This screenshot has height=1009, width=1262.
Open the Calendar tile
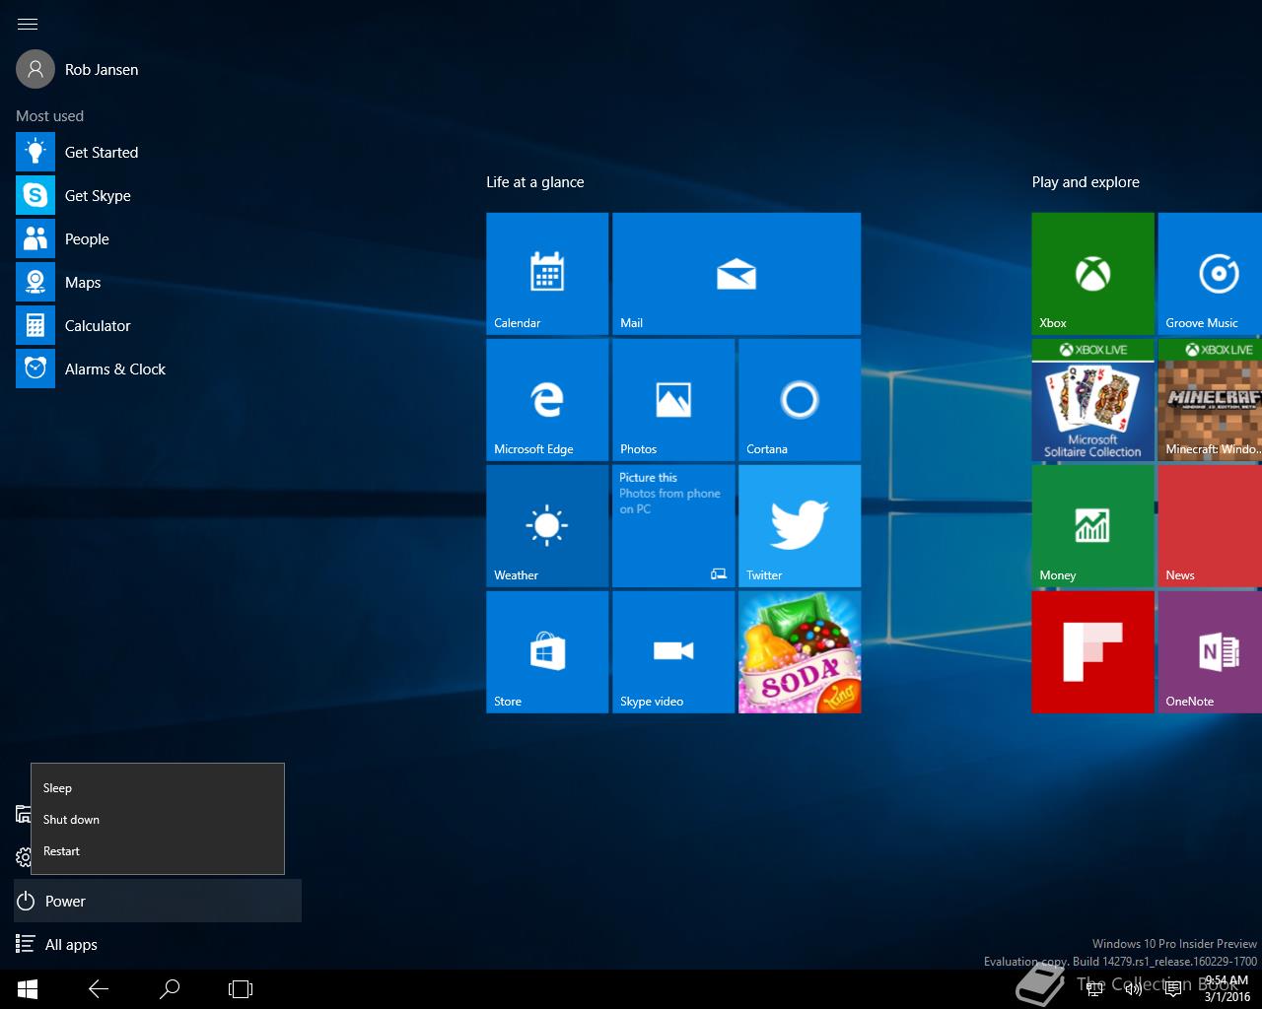[x=547, y=274]
